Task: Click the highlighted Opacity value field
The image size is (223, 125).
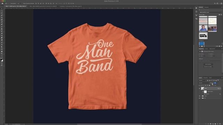Action: point(215,83)
